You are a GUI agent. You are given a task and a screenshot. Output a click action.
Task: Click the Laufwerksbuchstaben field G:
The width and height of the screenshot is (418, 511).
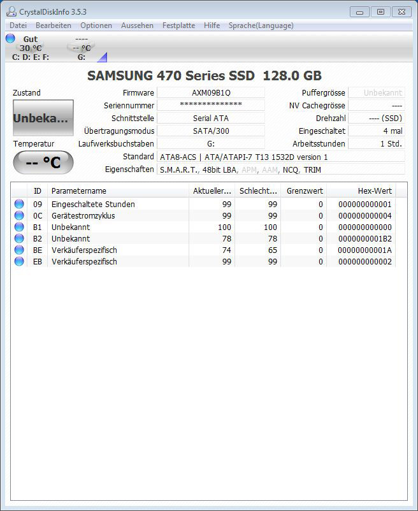point(211,143)
